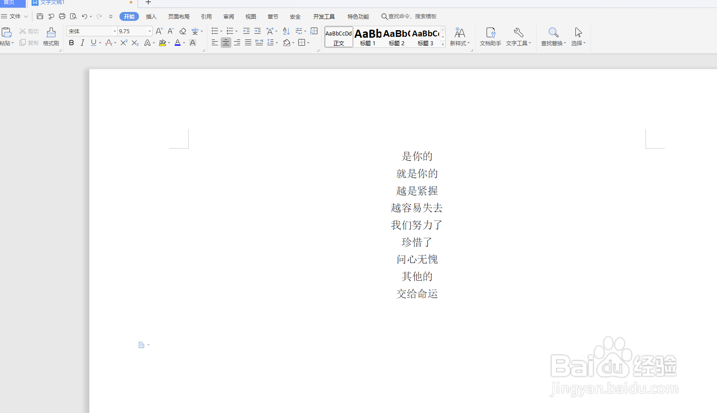Click the text highlight color button
This screenshot has width=717, height=413.
[x=162, y=43]
